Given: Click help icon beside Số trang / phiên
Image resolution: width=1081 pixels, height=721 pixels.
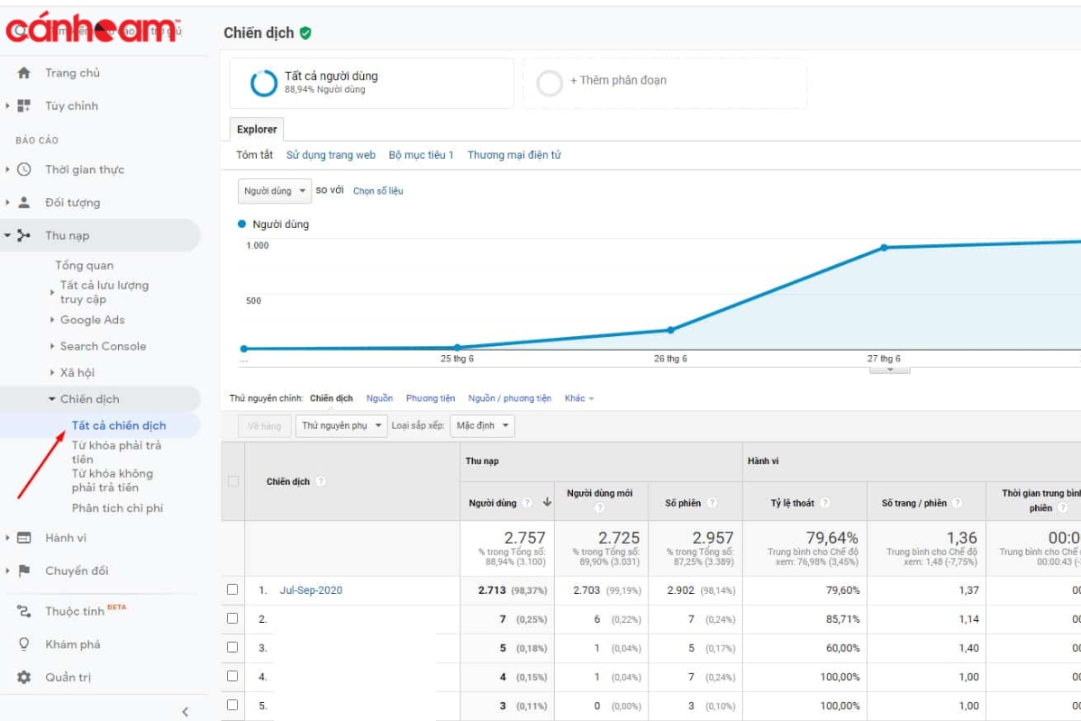Looking at the screenshot, I should pos(957,503).
